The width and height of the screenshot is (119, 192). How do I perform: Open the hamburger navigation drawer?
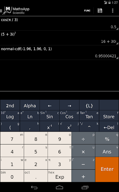coord(1,11)
